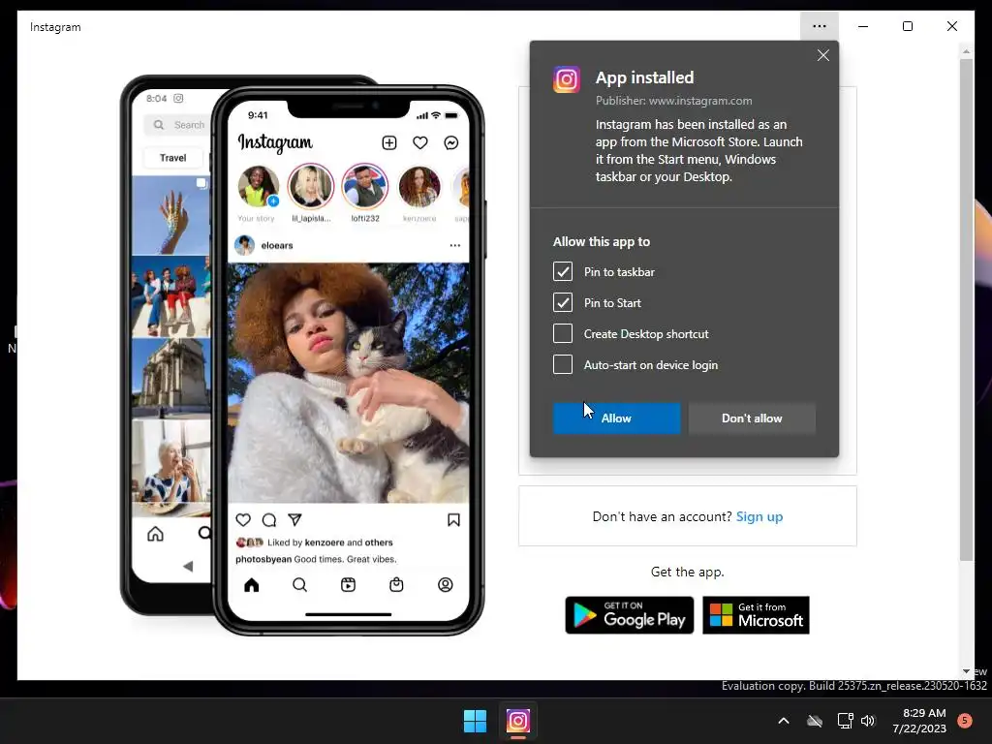Show hidden system tray icons chevron
The height and width of the screenshot is (744, 992).
coord(783,721)
